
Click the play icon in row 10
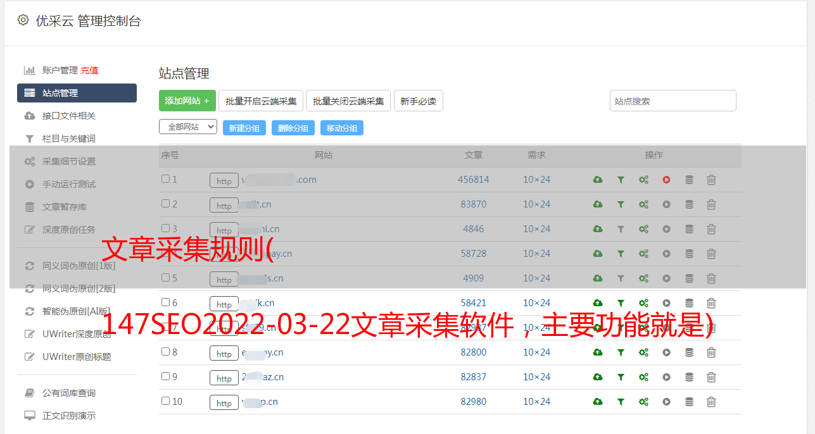(x=666, y=402)
